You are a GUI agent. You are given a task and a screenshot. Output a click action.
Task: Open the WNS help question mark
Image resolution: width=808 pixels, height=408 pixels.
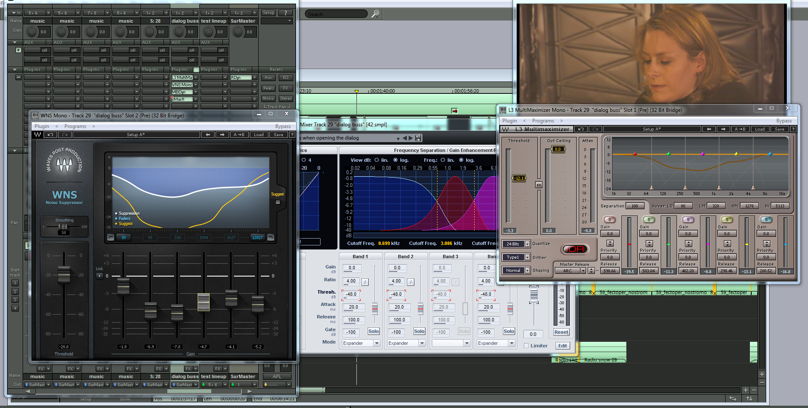pyautogui.click(x=292, y=135)
